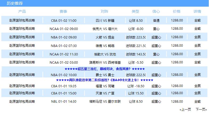This screenshot has height=113, width=209.
Task: Click 重心 confidence in 俄勒大 VS 犹他 row
Action: tap(156, 54)
